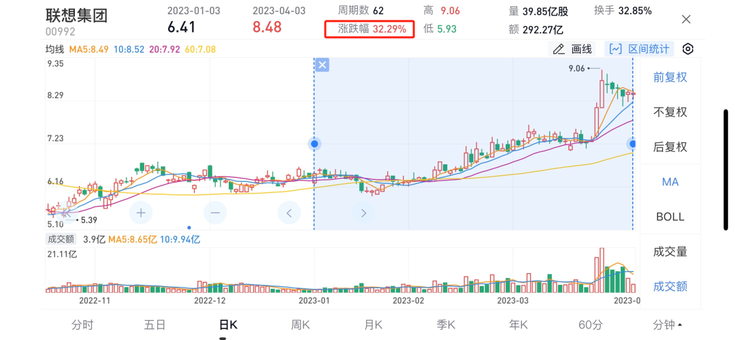Screen dimensions: 735x340
Task: Close the chart view with the X icon
Action: pyautogui.click(x=686, y=19)
